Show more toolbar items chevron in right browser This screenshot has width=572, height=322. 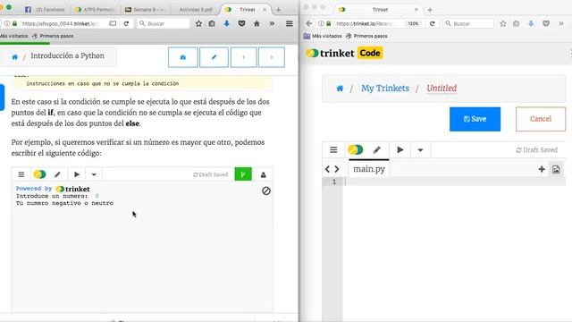pos(561,24)
